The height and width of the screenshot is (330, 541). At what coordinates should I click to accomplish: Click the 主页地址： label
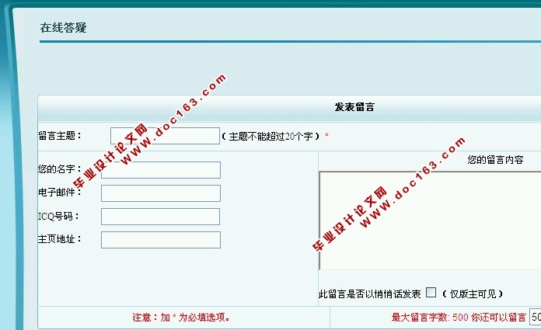click(60, 238)
